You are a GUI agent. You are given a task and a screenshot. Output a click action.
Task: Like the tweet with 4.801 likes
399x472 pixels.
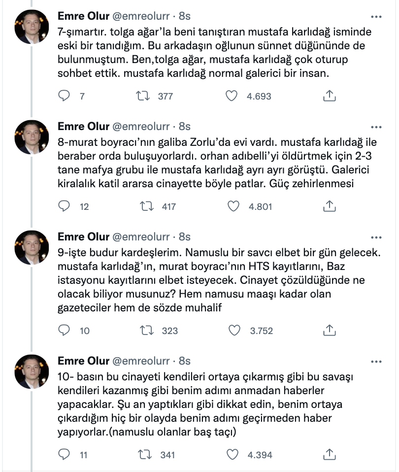click(233, 206)
